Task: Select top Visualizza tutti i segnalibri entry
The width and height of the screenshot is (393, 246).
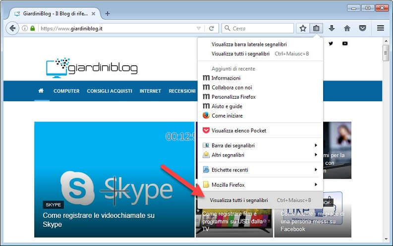Action: (260, 54)
